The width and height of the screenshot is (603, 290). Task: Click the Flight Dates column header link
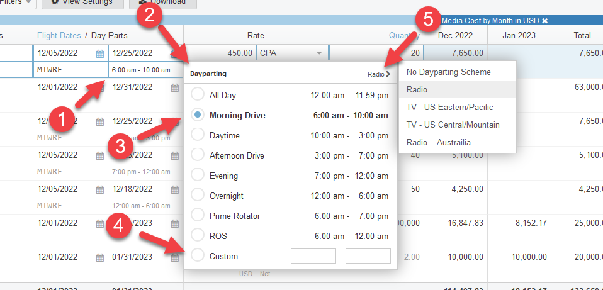(x=59, y=35)
